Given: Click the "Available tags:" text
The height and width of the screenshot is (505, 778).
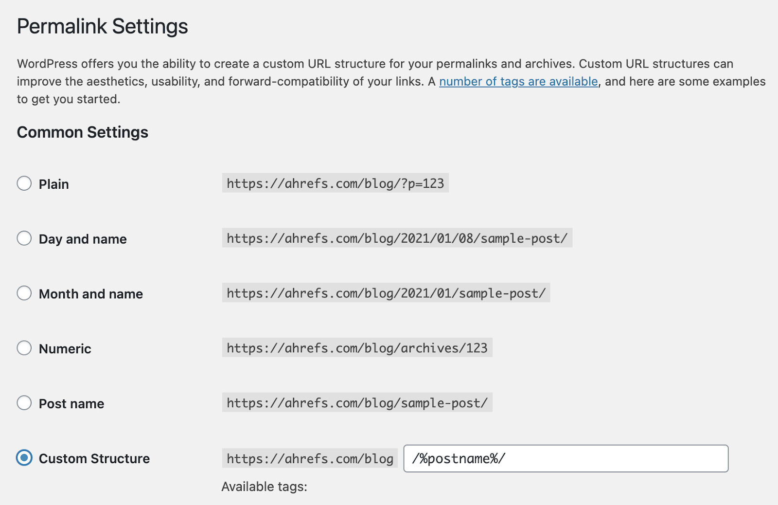Looking at the screenshot, I should click(264, 487).
